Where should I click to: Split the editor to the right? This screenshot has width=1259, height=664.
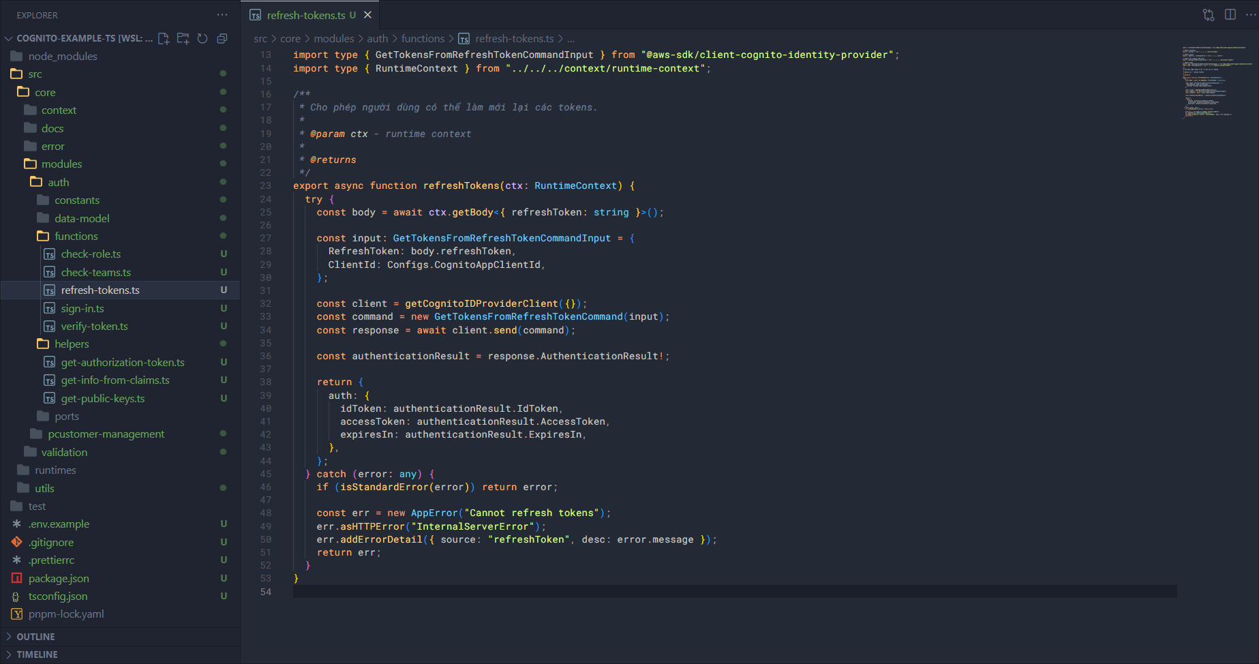[x=1230, y=15]
